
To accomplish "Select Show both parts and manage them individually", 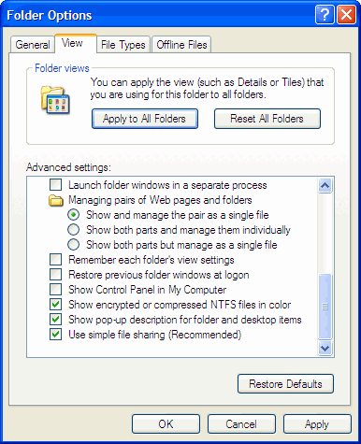I will [x=74, y=230].
